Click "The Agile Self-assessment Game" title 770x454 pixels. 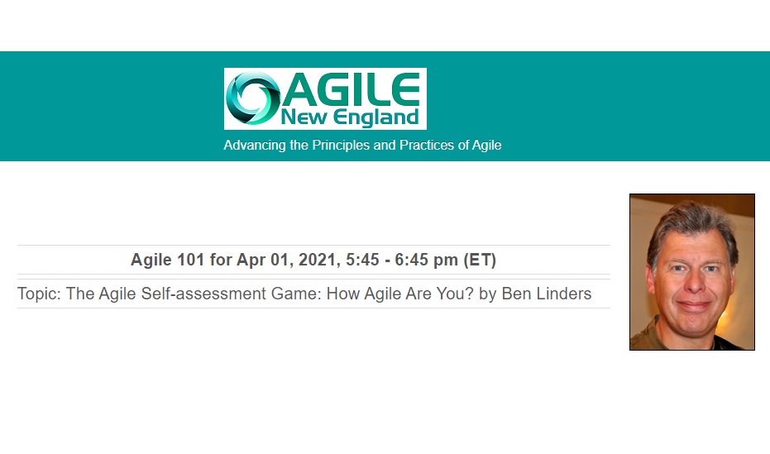pos(194,294)
